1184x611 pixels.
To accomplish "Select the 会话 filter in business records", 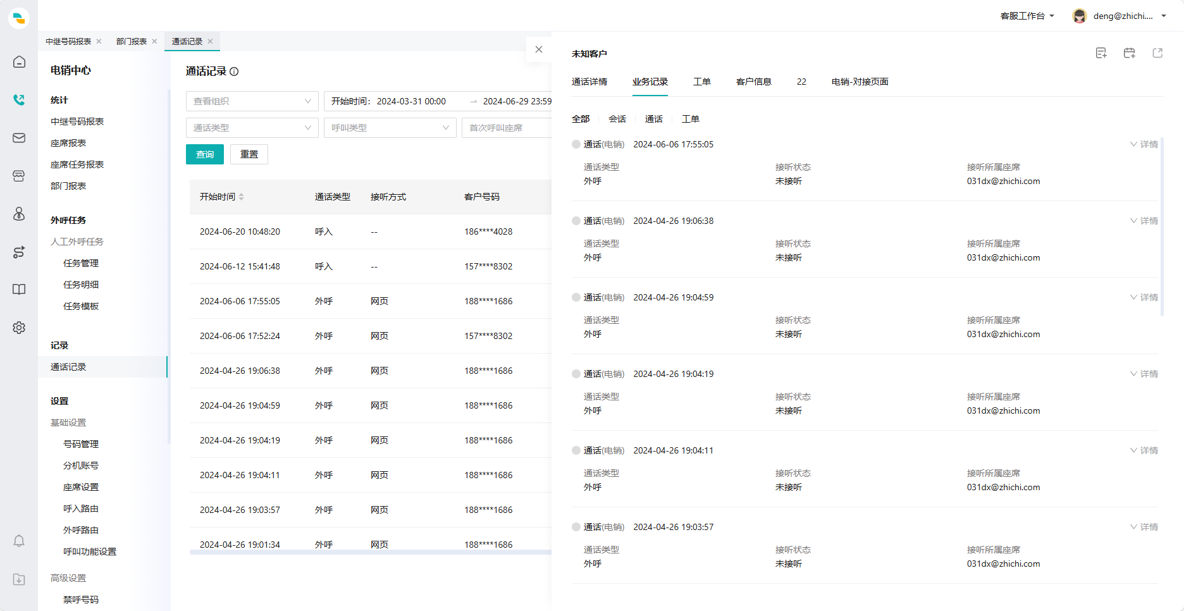I will tap(617, 119).
